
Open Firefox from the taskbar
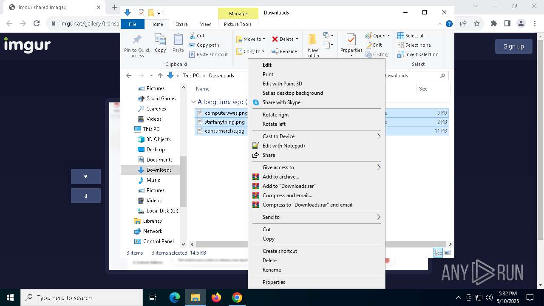[216, 297]
